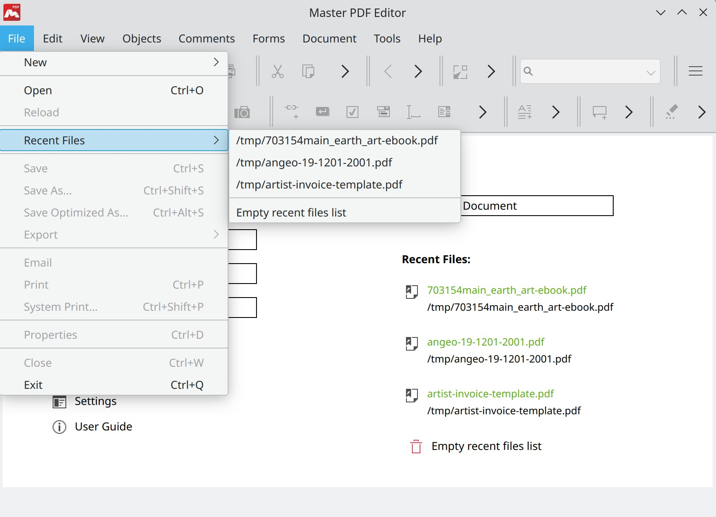This screenshot has height=517, width=716.
Task: Select the Add Sticky Note comment tool
Action: tap(600, 112)
